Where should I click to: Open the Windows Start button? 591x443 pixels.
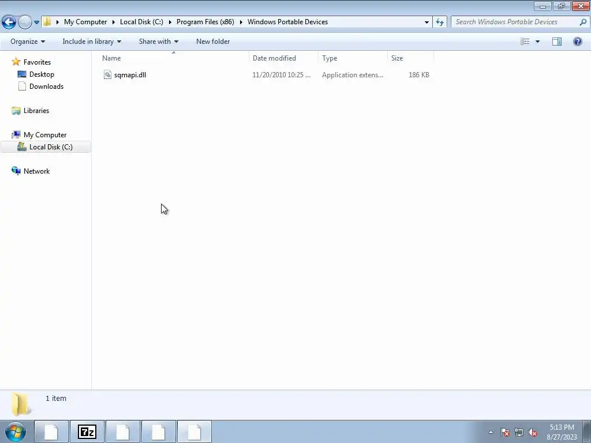pyautogui.click(x=16, y=431)
